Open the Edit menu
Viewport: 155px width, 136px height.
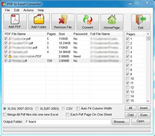point(17,10)
